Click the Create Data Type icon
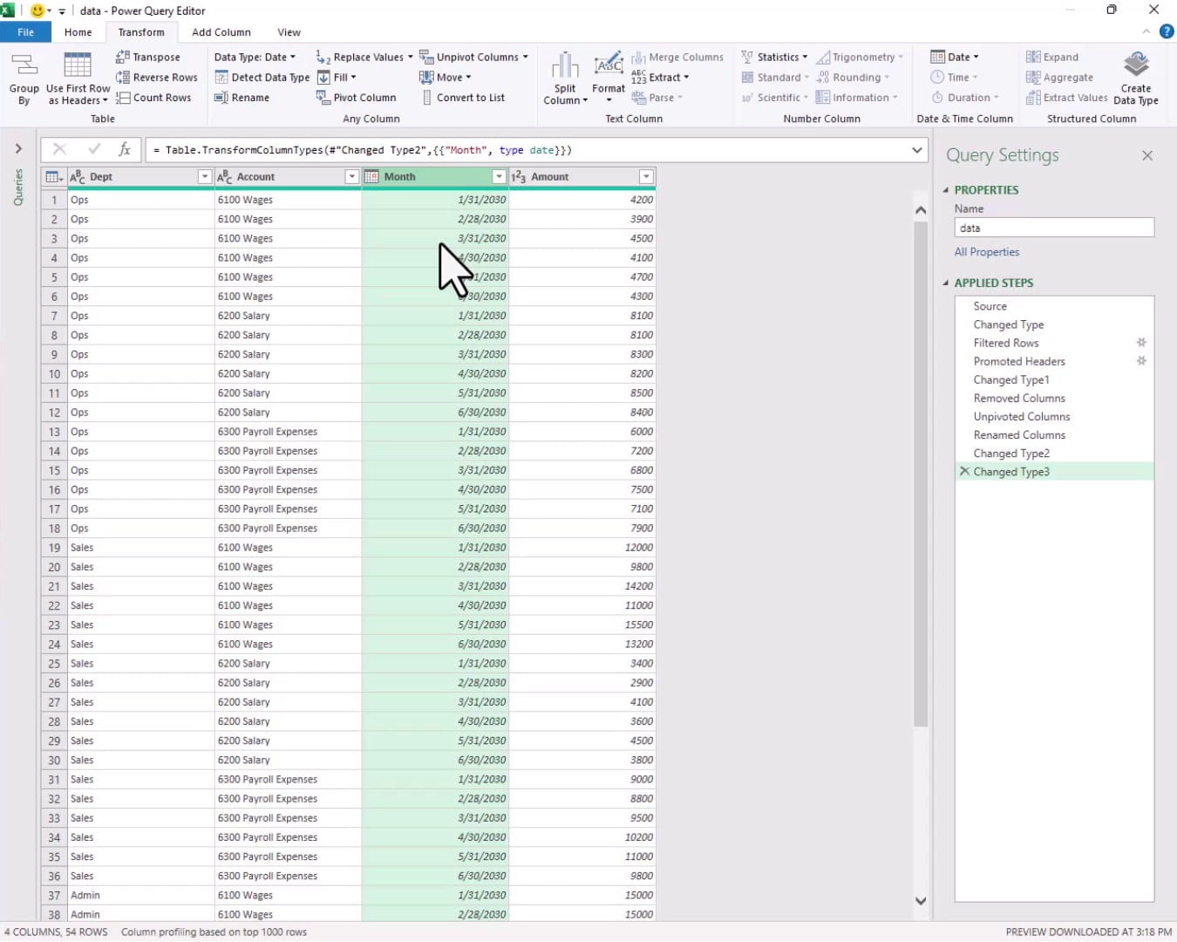 click(1136, 65)
